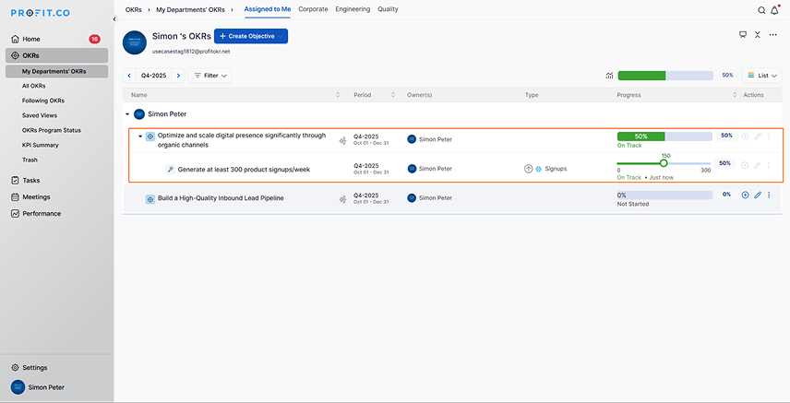Image resolution: width=790 pixels, height=403 pixels.
Task: Sort by the Period column
Action: [392, 95]
